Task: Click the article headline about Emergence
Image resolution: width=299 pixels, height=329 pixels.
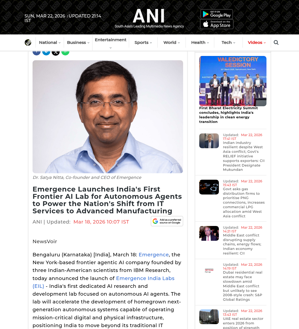Action: click(x=107, y=200)
